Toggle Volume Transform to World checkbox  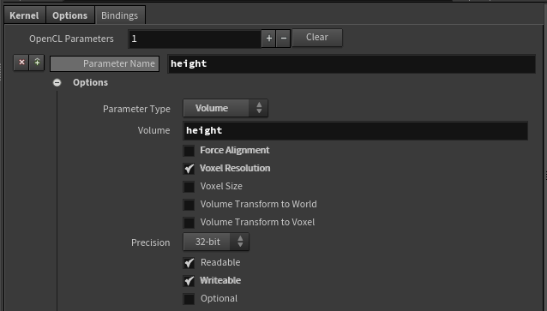point(189,205)
